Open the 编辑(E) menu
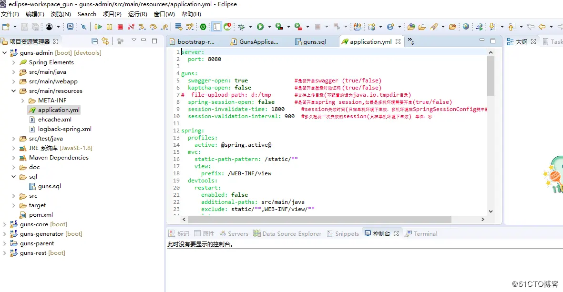Screen dimensions: 563x292 pyautogui.click(x=35, y=14)
